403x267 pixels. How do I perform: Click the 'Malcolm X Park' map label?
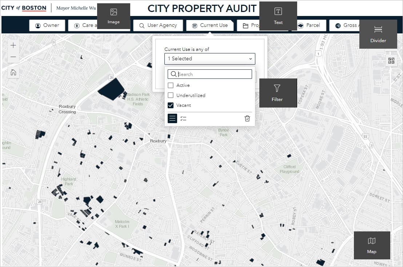click(122, 224)
